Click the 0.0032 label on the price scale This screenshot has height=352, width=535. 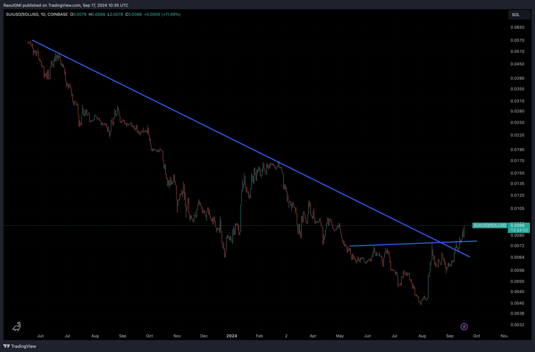tap(517, 325)
